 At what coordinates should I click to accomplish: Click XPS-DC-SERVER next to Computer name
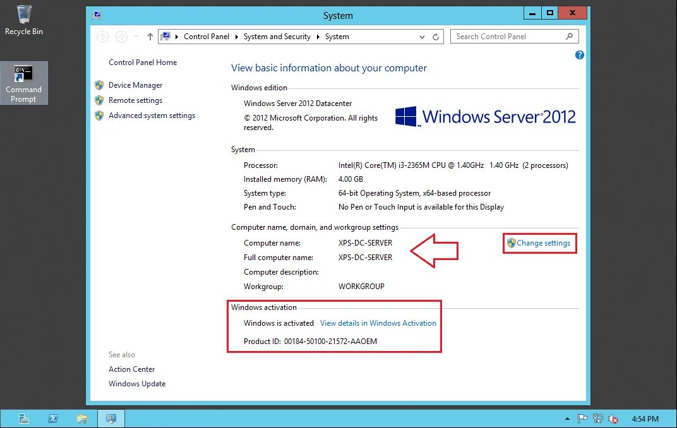coord(365,243)
